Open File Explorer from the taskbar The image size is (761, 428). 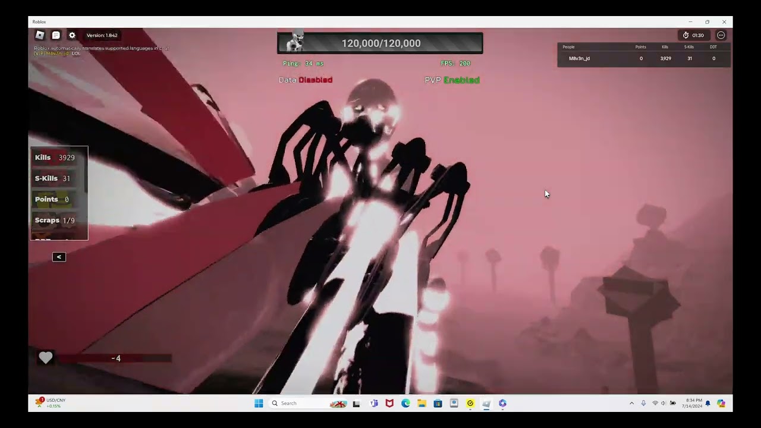point(422,403)
